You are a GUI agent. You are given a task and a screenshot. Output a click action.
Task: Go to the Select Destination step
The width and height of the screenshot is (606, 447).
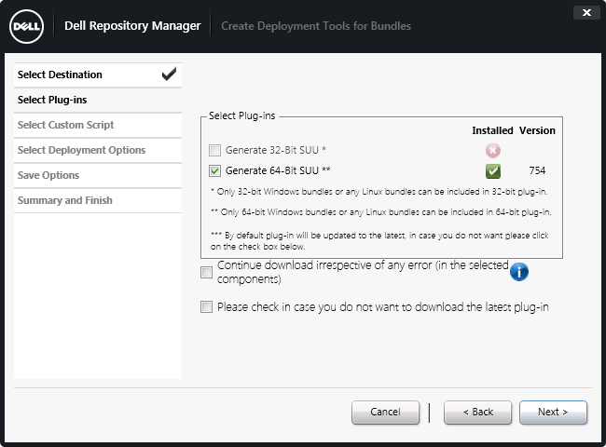pos(60,74)
